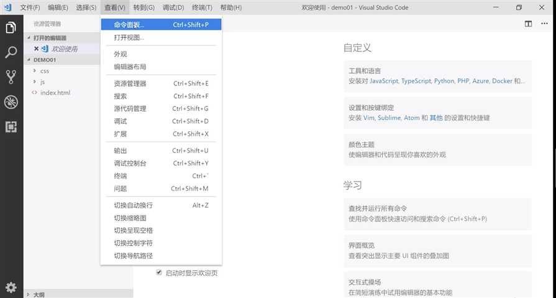The height and width of the screenshot is (298, 556).
Task: Open the 编辑(E) menu
Action: [x=58, y=7]
